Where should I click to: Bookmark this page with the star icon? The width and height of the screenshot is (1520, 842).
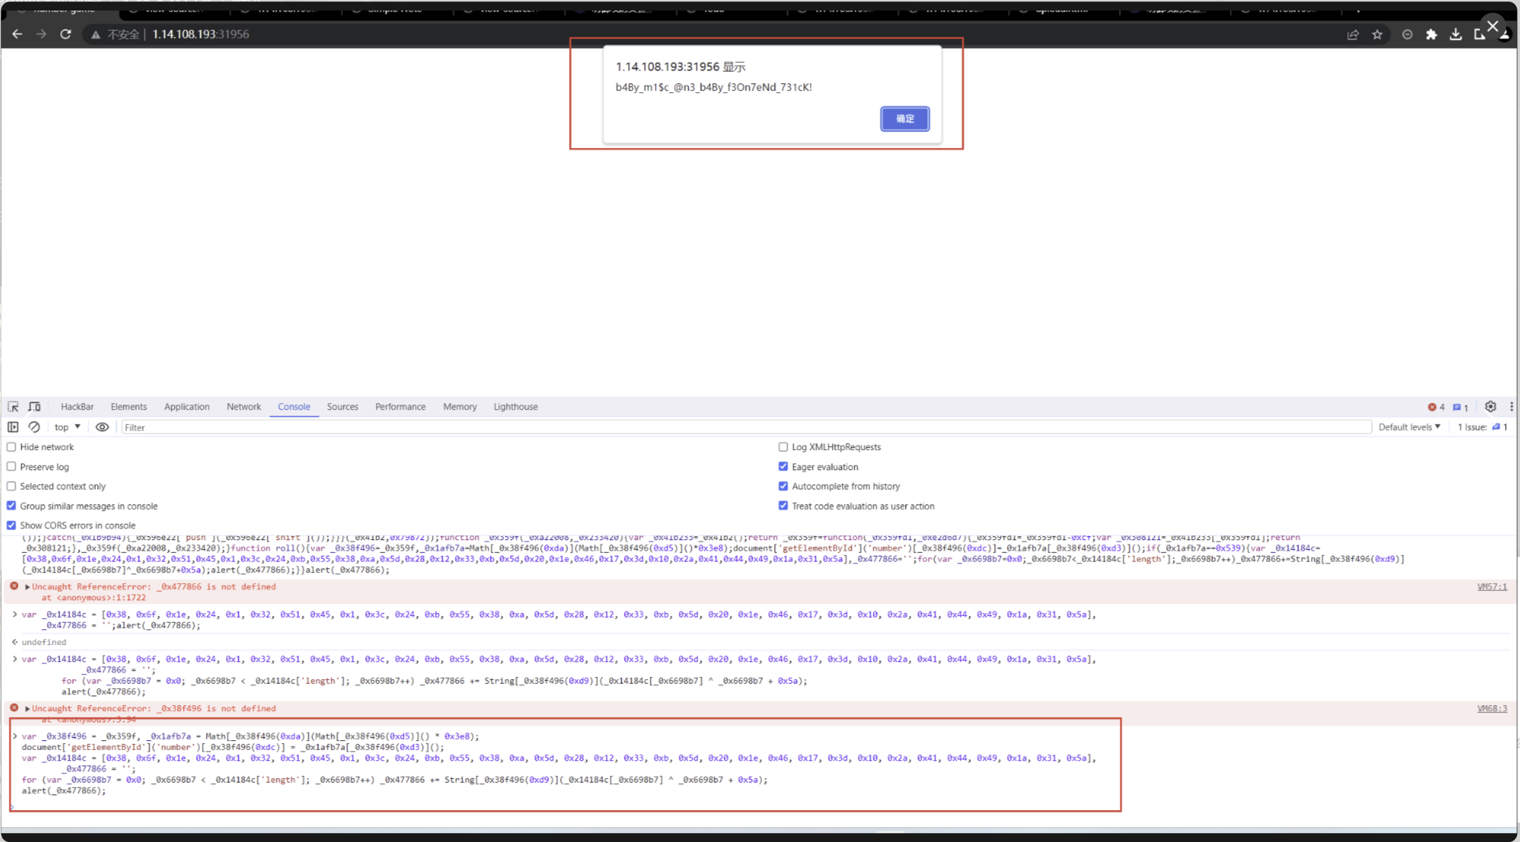tap(1376, 34)
